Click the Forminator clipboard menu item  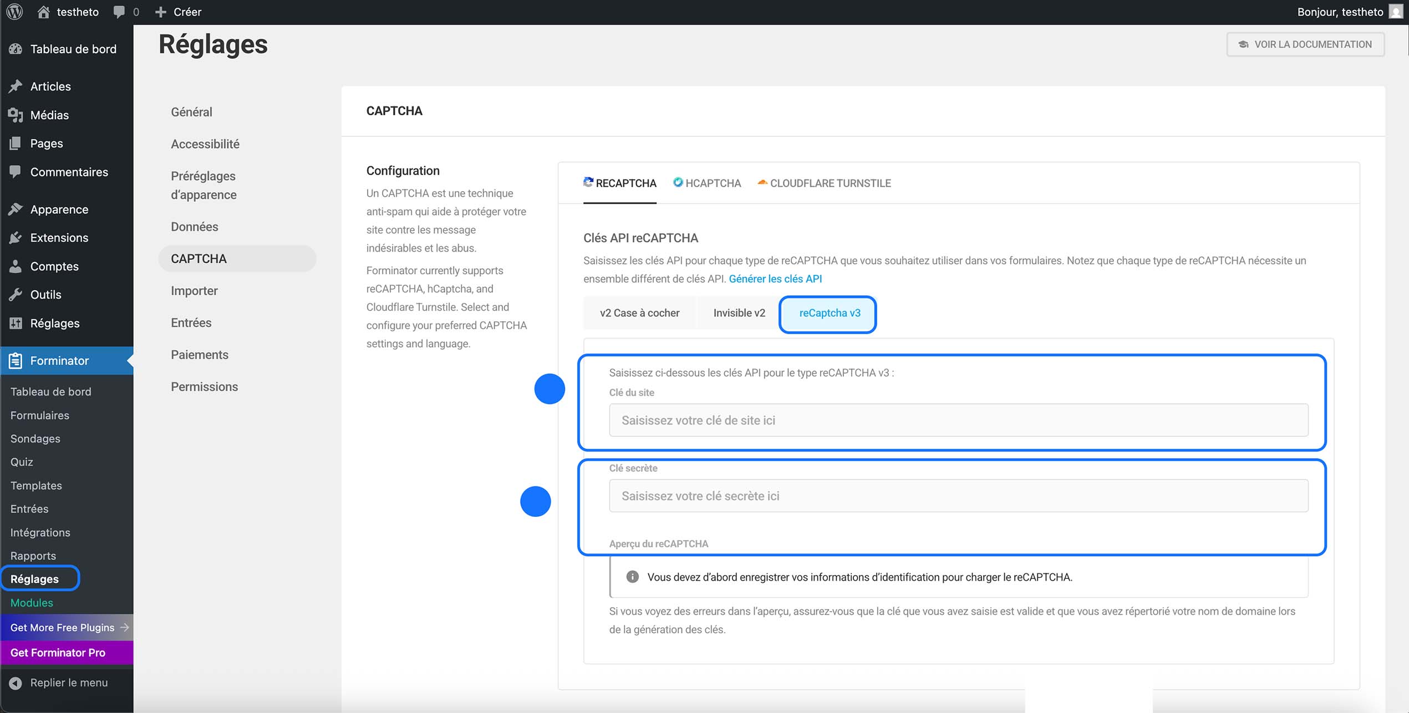tap(59, 361)
